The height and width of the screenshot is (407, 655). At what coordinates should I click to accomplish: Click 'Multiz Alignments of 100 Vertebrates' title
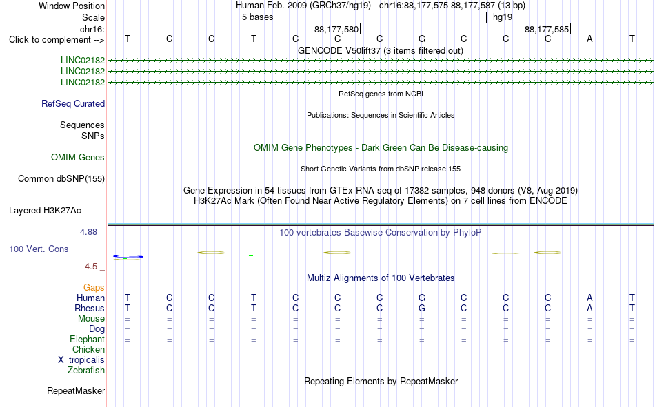pos(381,278)
